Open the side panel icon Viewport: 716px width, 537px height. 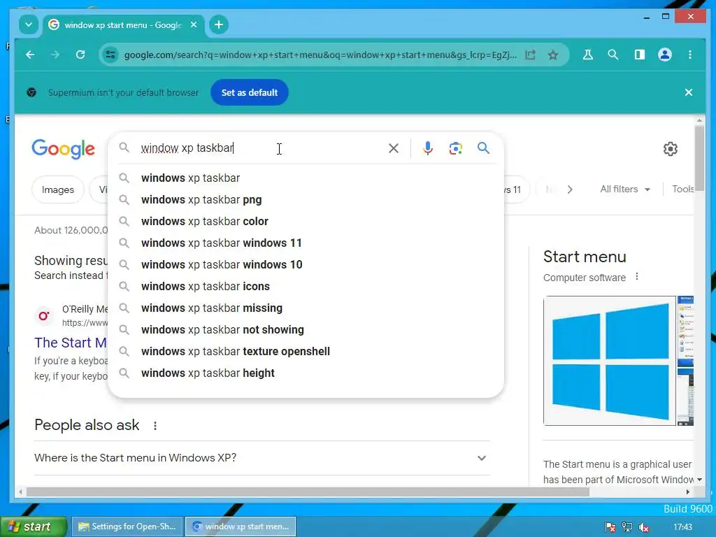click(x=639, y=55)
